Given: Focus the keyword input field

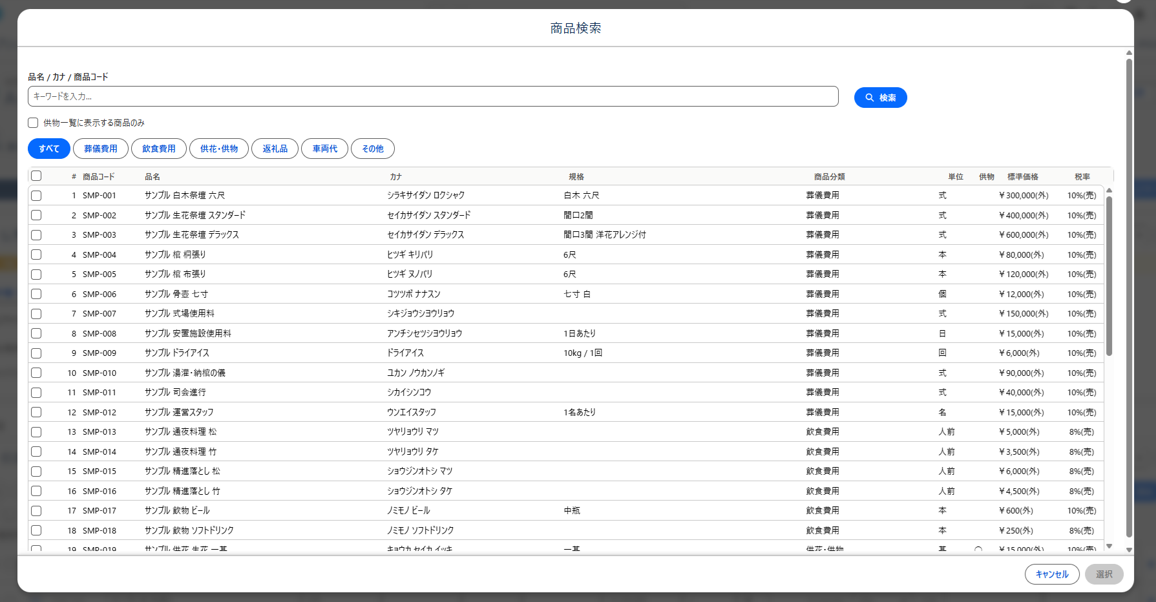Looking at the screenshot, I should [x=433, y=96].
